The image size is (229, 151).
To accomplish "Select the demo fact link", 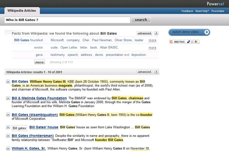I will 99,55.
